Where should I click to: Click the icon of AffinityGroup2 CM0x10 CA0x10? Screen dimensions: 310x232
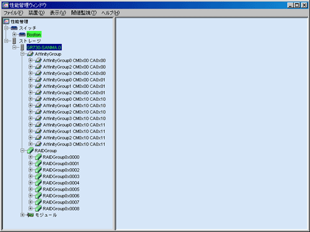(x=38, y=112)
